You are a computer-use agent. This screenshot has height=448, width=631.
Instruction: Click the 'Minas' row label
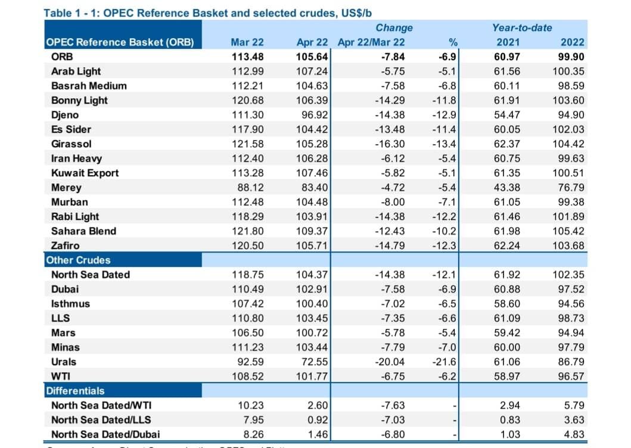click(x=65, y=347)
